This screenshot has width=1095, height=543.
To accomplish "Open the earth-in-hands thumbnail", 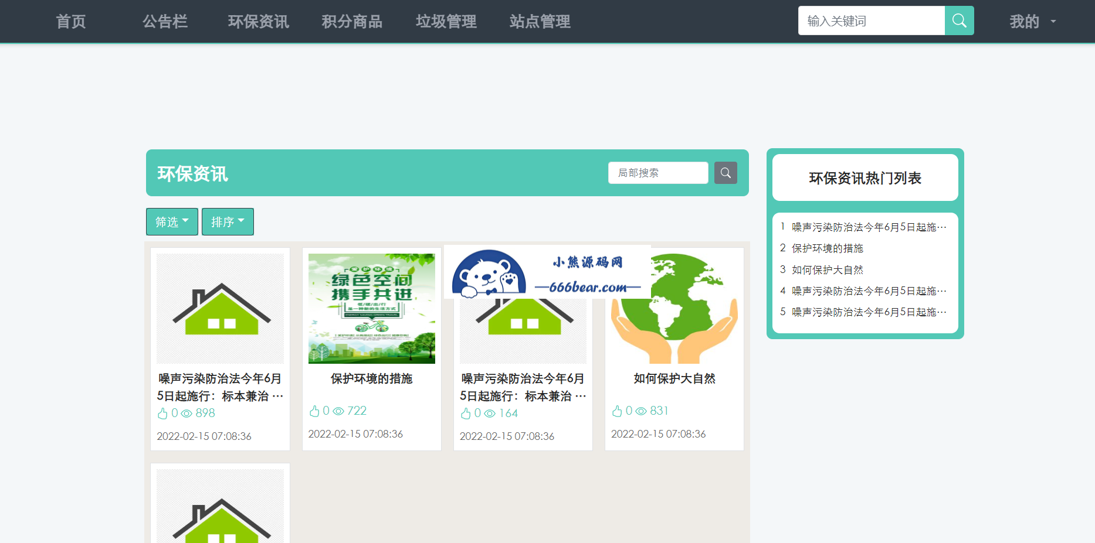I will (674, 309).
